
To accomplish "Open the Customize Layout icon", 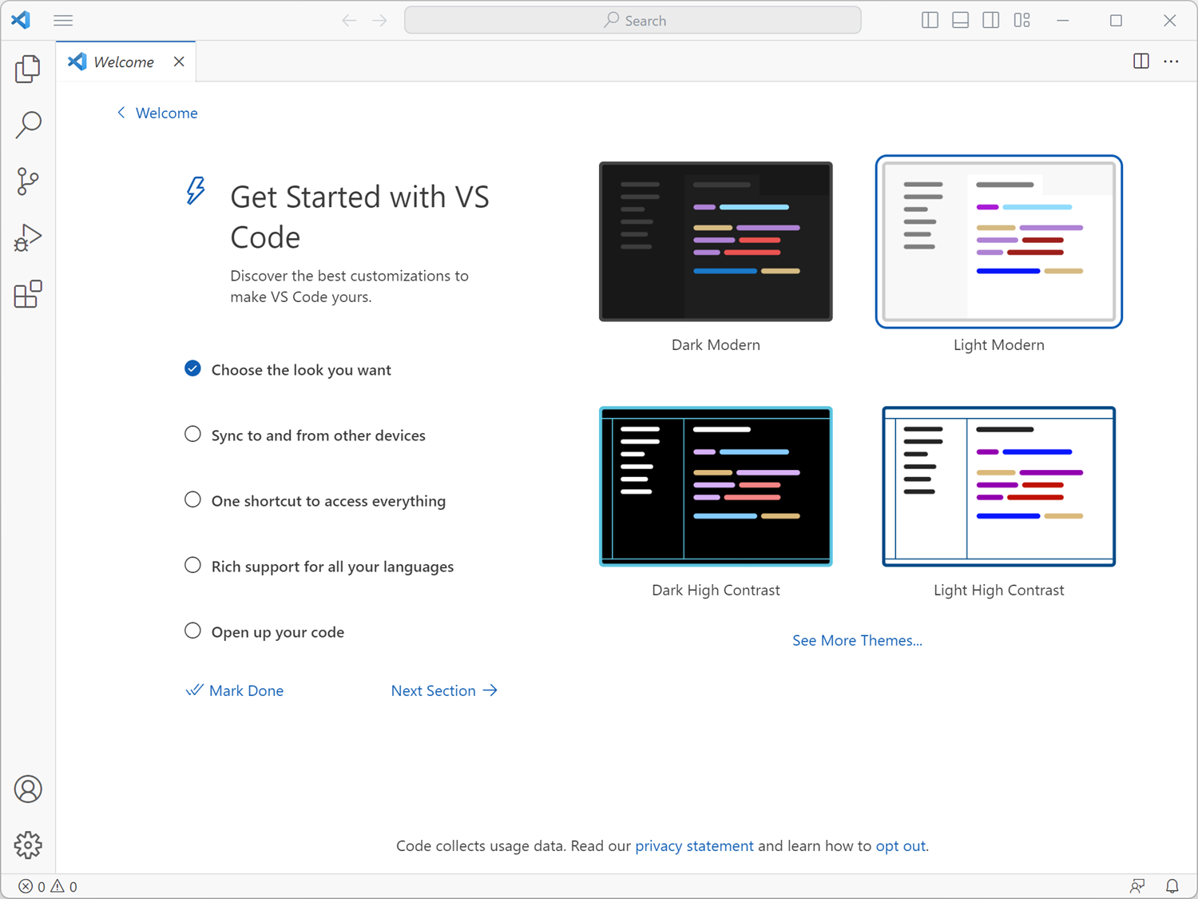I will tap(1021, 20).
